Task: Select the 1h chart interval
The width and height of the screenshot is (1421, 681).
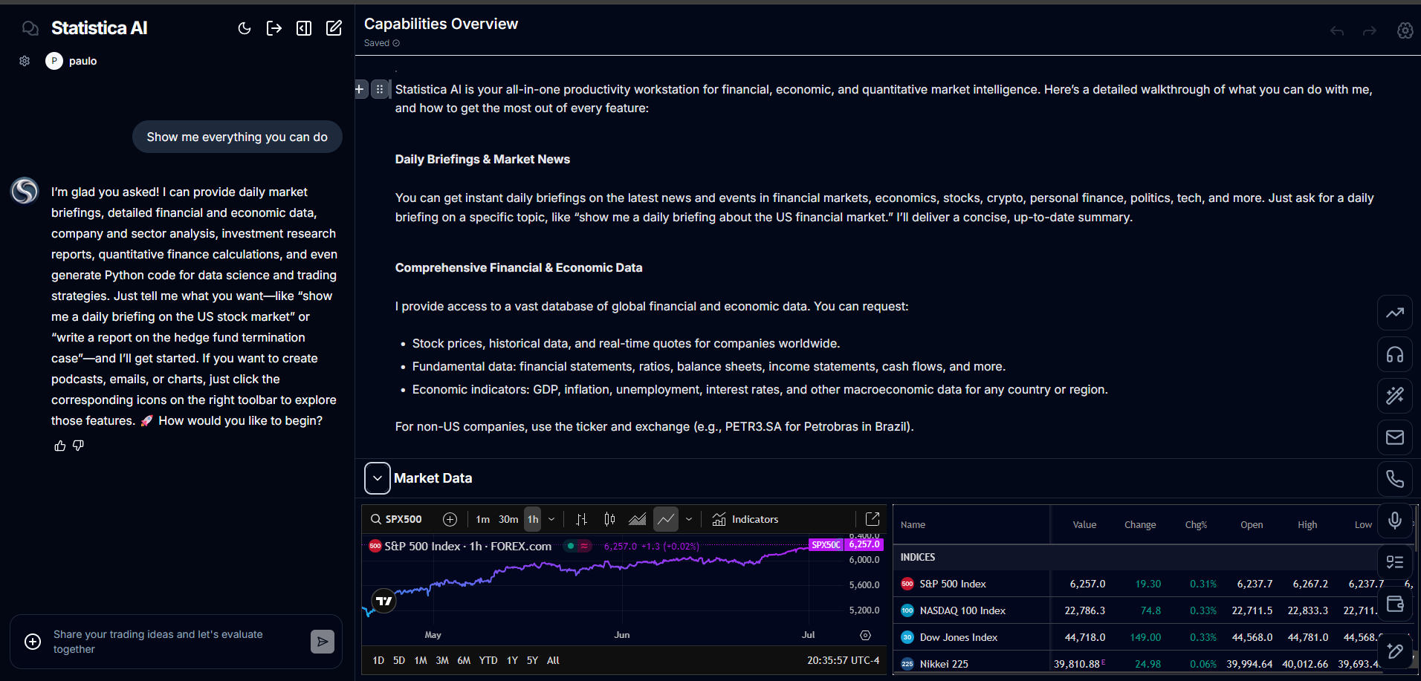Action: [x=533, y=519]
